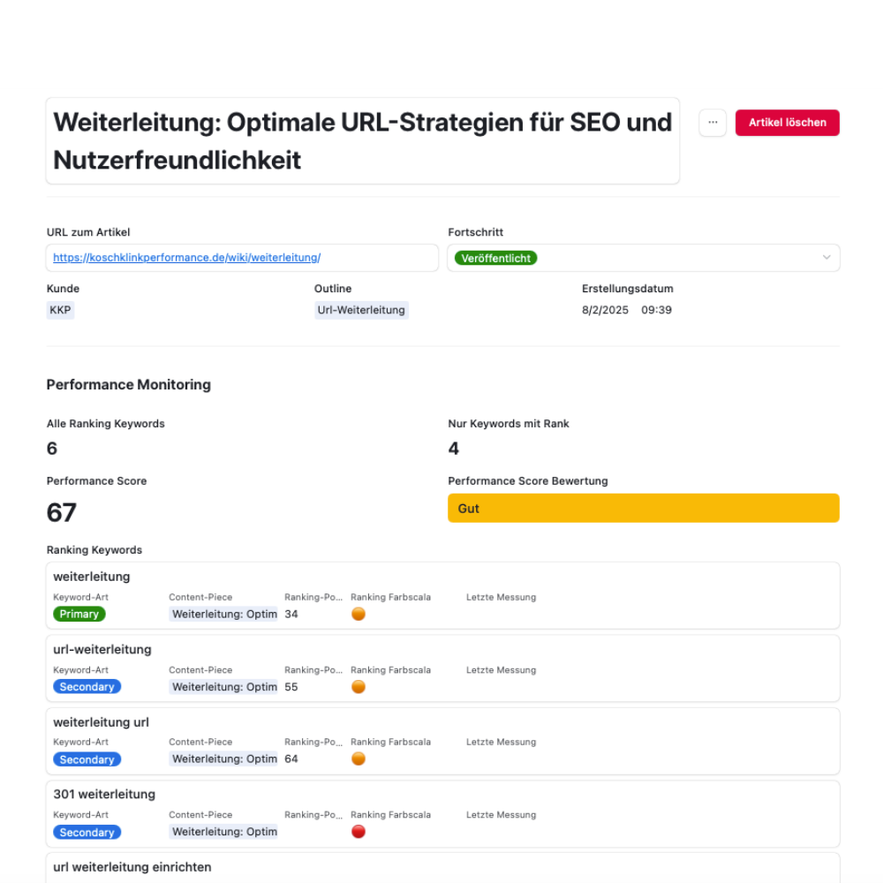This screenshot has height=883, width=883.
Task: Click the red ranking dot for 301 weiterleitung
Action: (358, 832)
